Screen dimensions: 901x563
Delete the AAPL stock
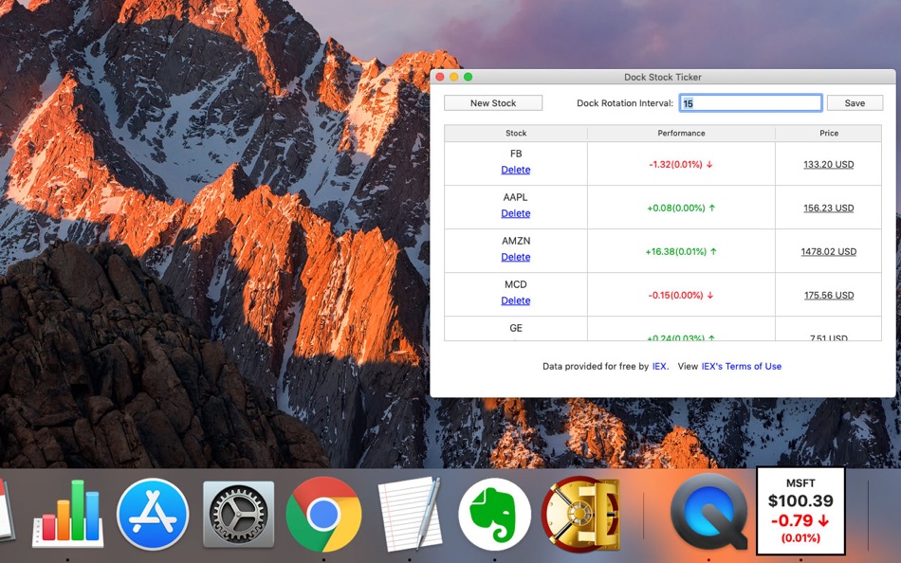coord(515,213)
